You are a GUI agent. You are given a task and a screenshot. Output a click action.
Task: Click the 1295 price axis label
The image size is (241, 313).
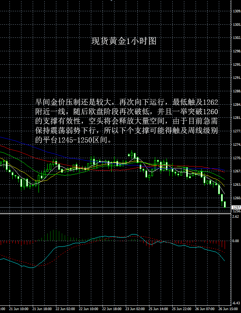click(237, 65)
